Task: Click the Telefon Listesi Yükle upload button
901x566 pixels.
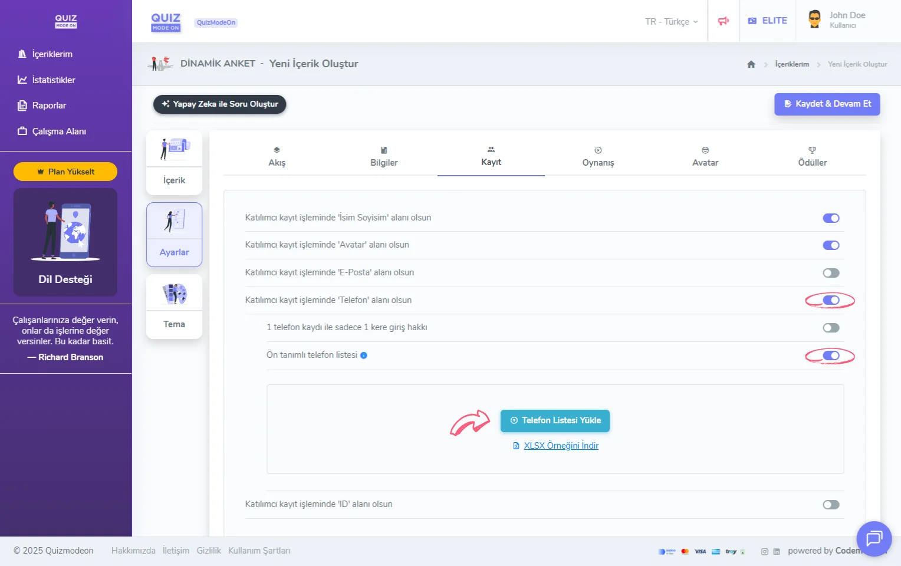Action: 555,420
